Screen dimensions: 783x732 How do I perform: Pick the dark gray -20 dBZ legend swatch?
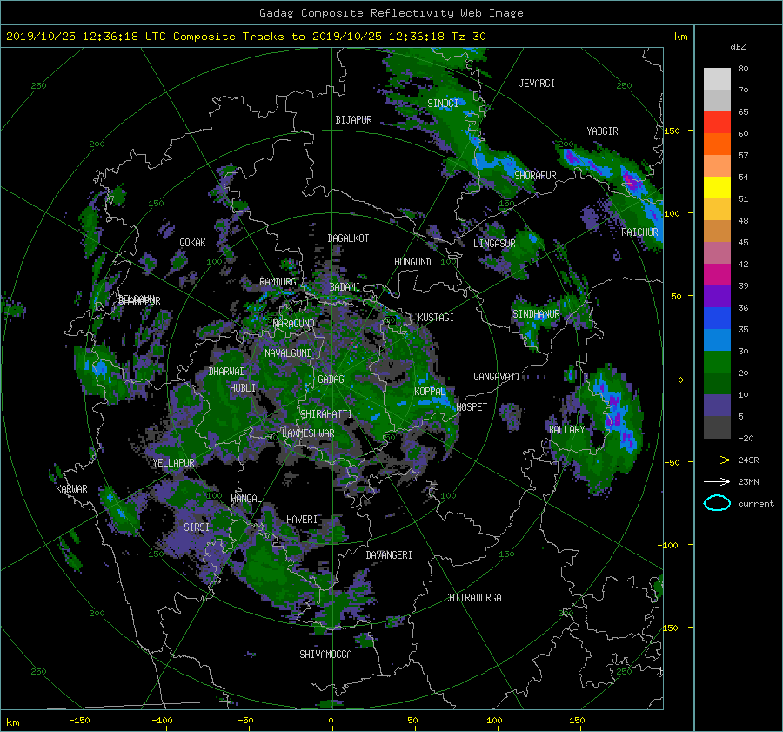tap(717, 427)
